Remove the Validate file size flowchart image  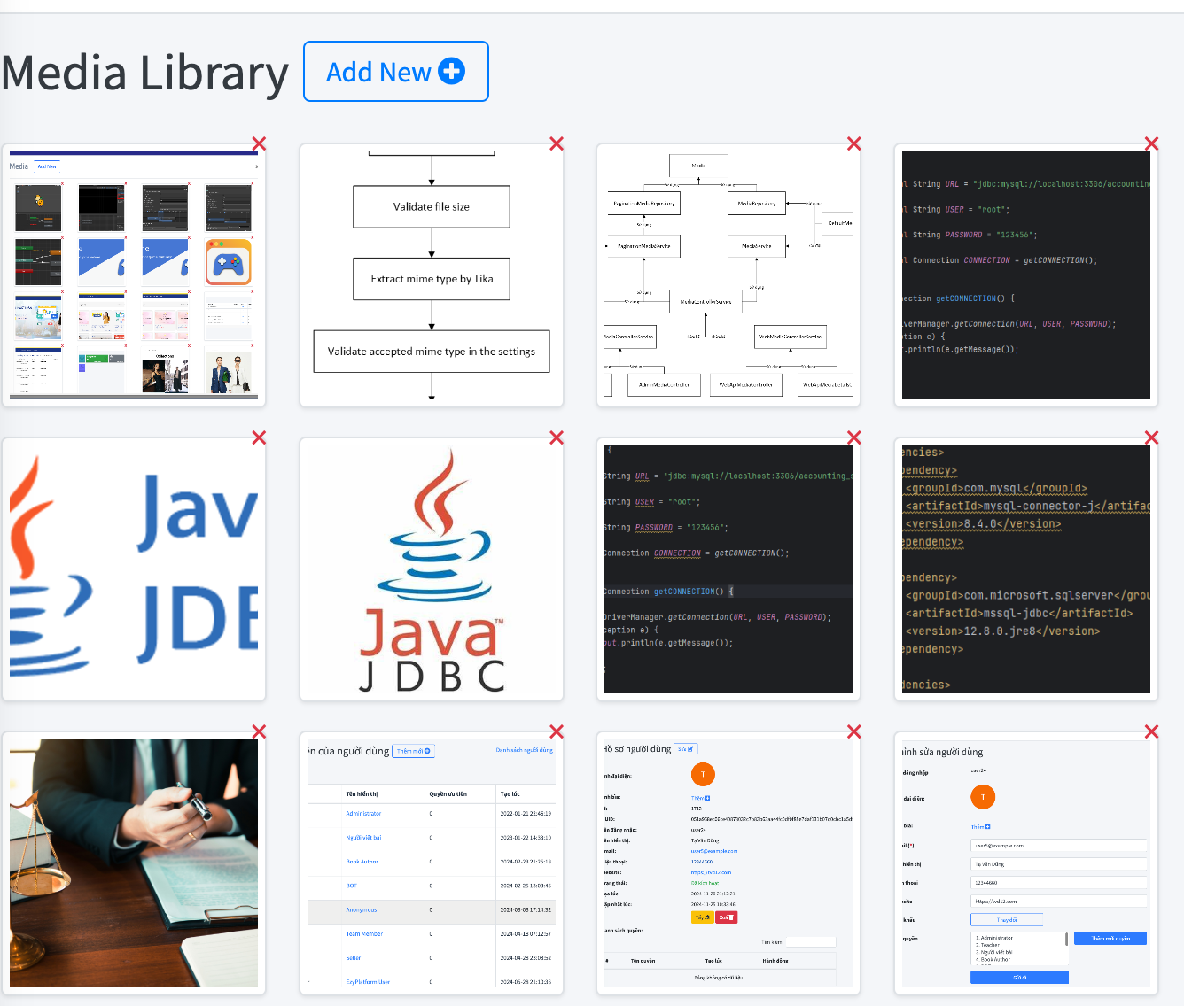pyautogui.click(x=557, y=143)
